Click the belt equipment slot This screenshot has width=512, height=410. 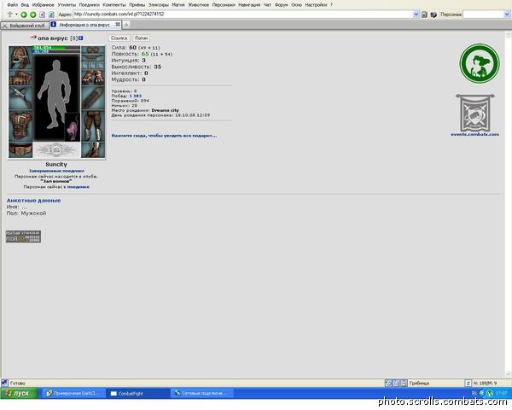coord(20,150)
